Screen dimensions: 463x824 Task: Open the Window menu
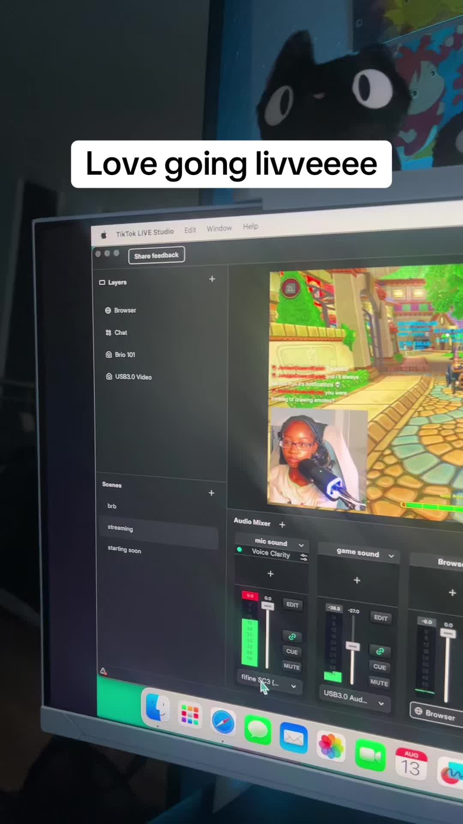(219, 228)
